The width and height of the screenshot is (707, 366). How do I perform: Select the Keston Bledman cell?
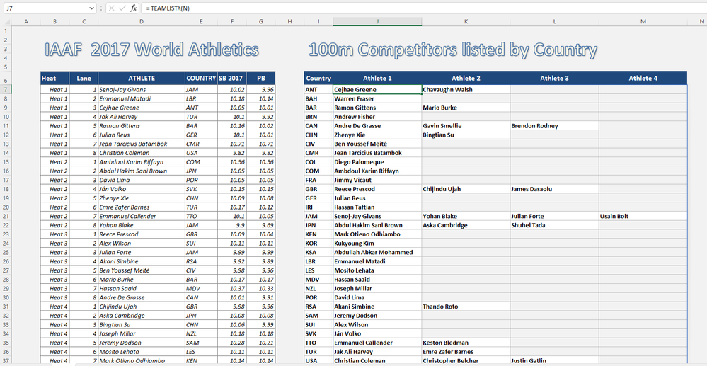pos(466,343)
